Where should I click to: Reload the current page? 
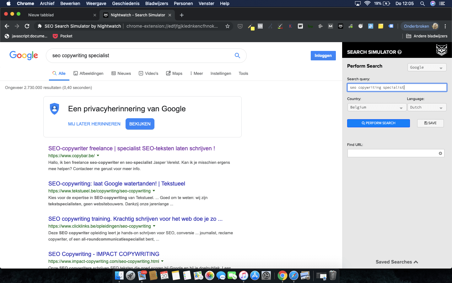click(x=27, y=26)
